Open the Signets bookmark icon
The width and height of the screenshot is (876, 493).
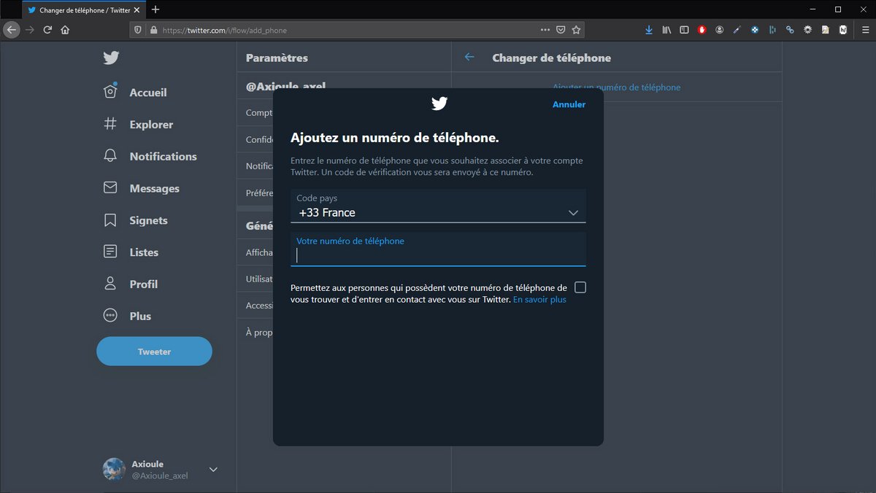click(x=110, y=220)
